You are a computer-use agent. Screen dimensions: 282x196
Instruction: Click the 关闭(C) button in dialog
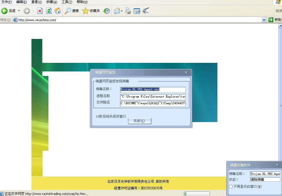coord(139,121)
